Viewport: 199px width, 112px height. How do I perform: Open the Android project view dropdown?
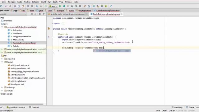pos(13,14)
